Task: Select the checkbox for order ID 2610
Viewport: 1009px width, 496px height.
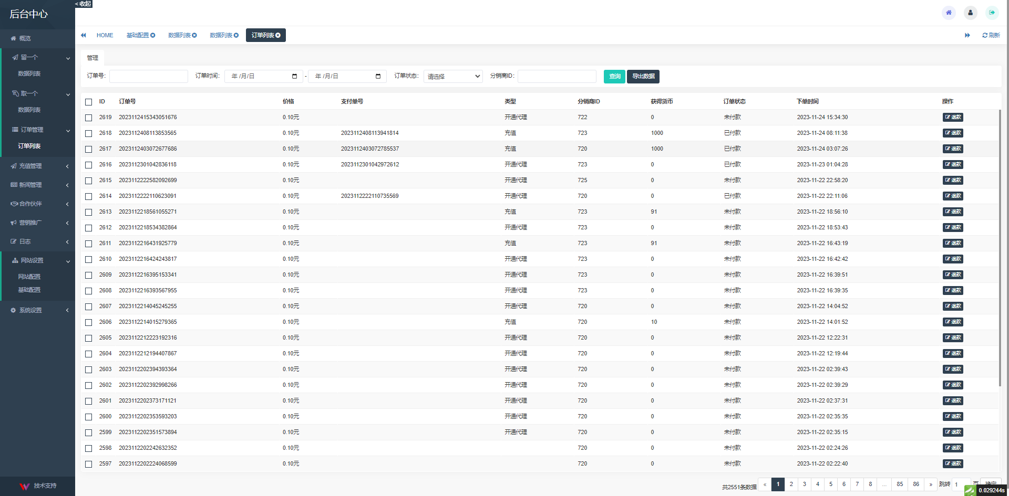Action: (89, 260)
